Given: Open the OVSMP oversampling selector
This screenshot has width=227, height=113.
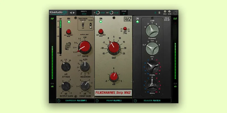Looking at the screenshot, I should click(124, 13).
